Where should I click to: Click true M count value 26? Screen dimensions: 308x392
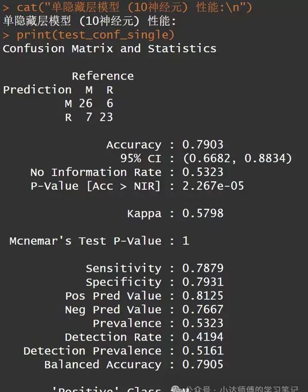click(86, 104)
